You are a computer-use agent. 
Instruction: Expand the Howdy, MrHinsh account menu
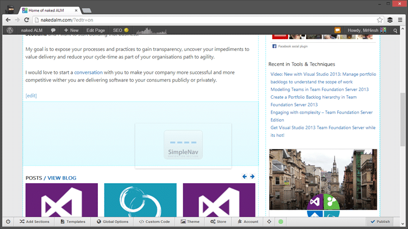367,31
